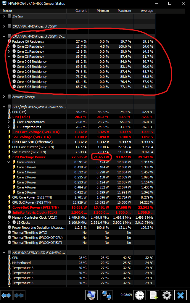
Task: Click the lightning icon beside SoC Voltage (SVI2 TFN)
Action: pyautogui.click(x=9, y=137)
